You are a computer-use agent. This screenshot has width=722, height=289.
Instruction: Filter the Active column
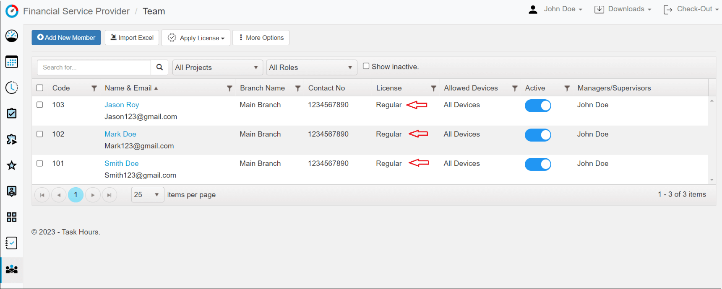567,88
